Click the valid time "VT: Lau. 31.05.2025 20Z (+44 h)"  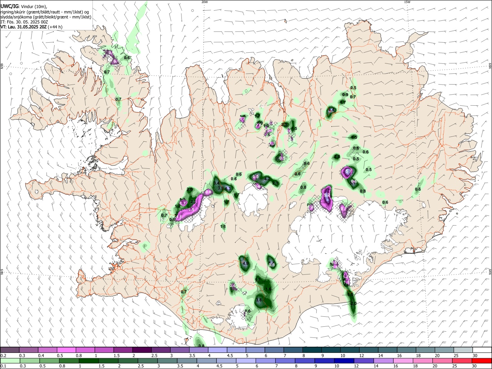[32, 27]
